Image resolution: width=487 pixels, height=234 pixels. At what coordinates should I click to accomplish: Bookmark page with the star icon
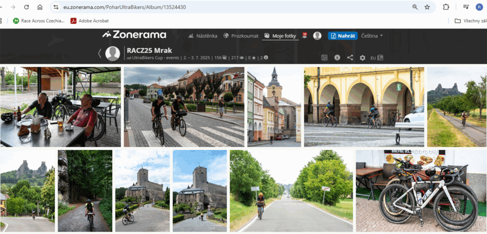[x=427, y=7]
